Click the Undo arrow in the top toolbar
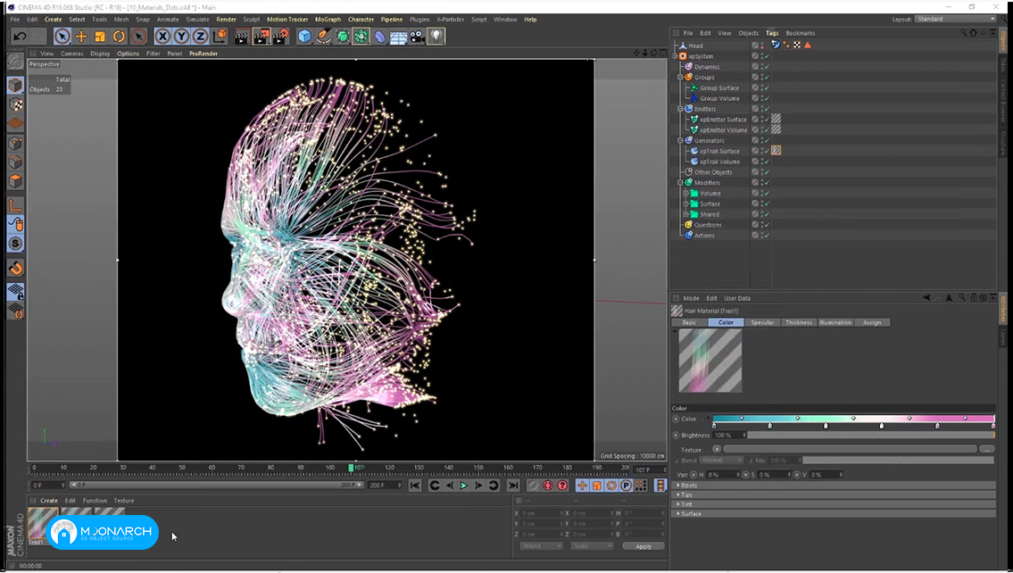The height and width of the screenshot is (573, 1013). coord(20,37)
